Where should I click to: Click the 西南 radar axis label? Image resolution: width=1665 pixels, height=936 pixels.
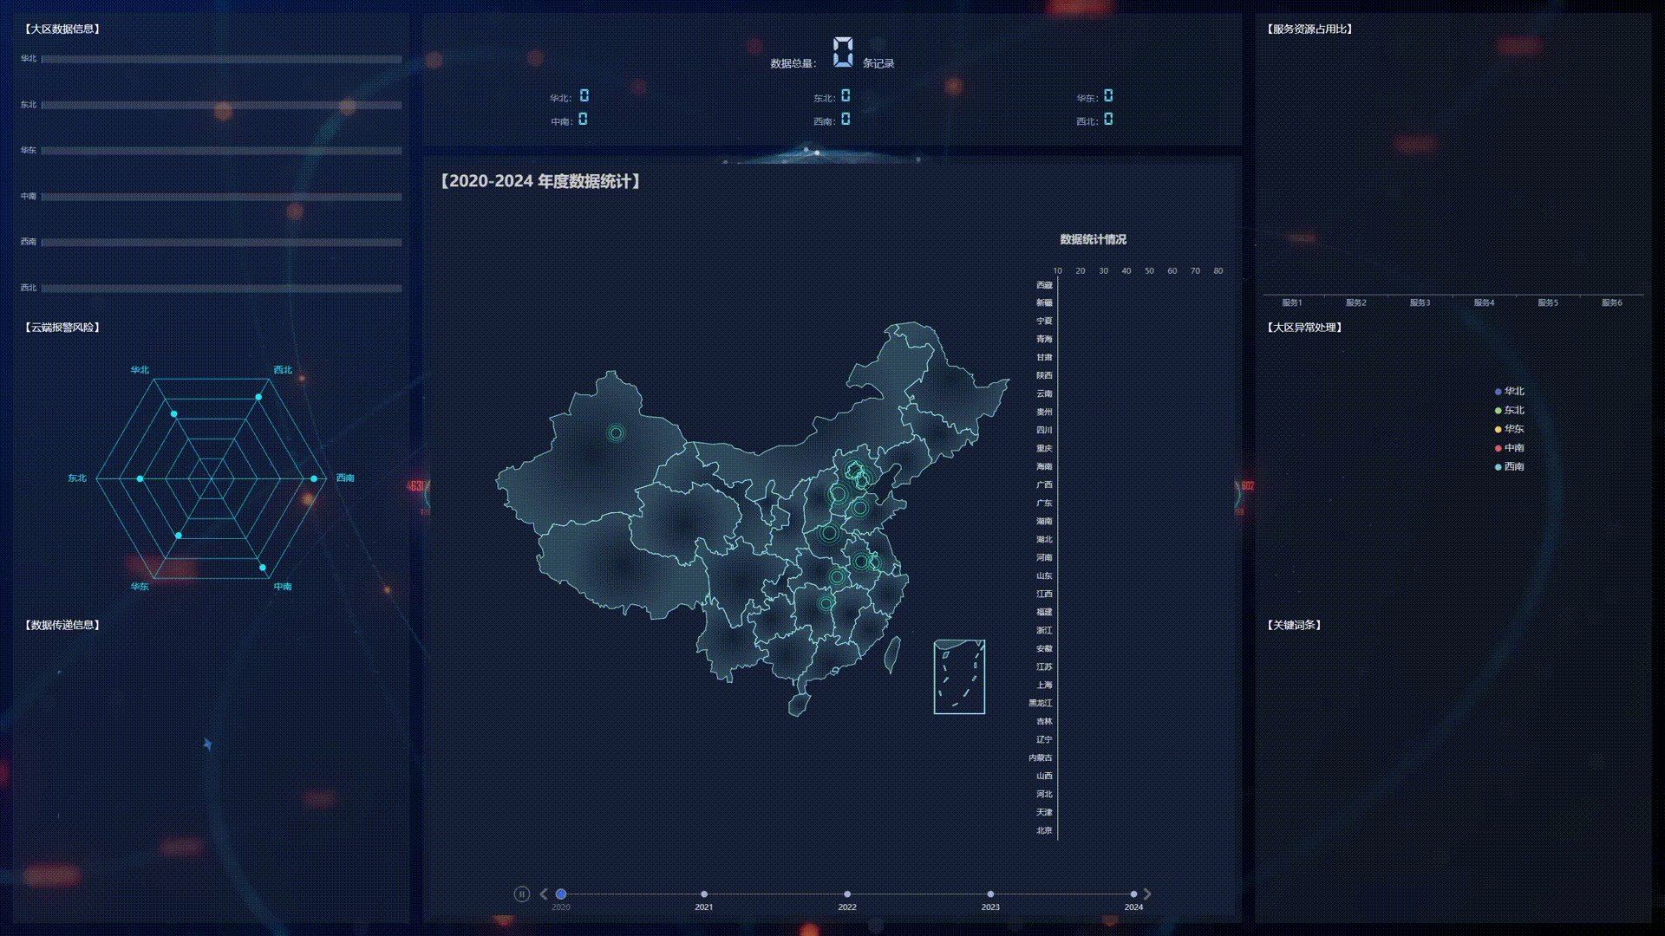click(345, 478)
